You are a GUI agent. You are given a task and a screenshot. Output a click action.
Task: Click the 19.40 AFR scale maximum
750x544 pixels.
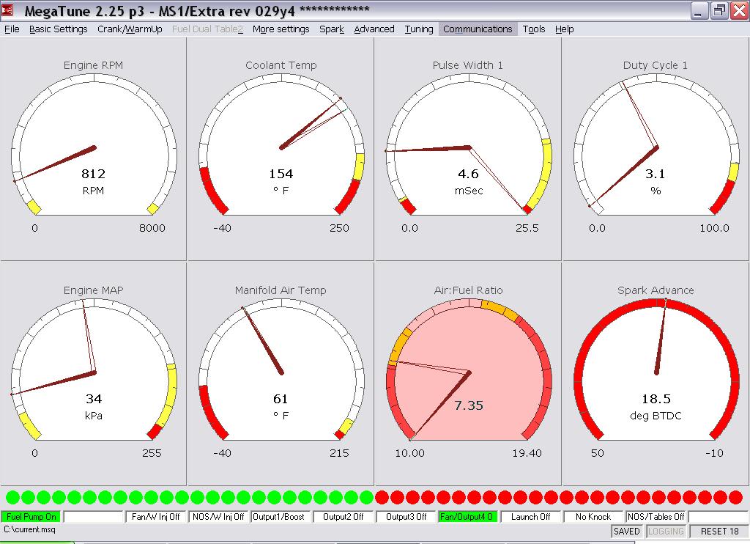click(x=527, y=453)
